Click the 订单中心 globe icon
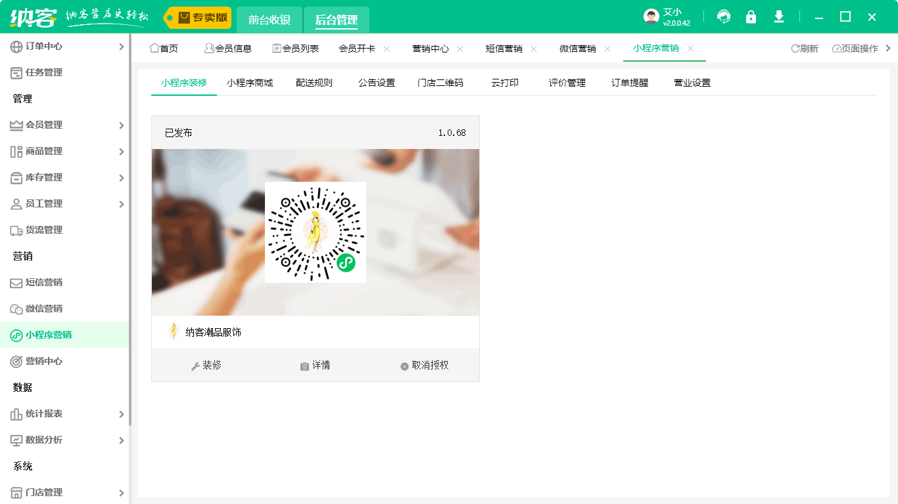898x504 pixels. (x=16, y=47)
